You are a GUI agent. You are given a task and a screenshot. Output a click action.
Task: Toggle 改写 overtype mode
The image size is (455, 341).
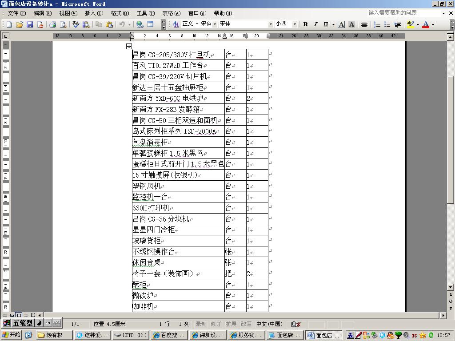tap(246, 324)
